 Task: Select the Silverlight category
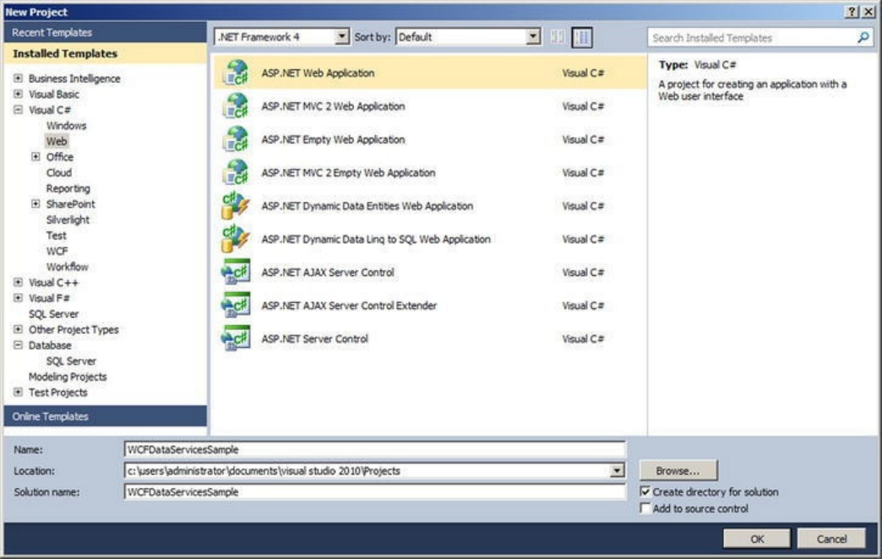(x=68, y=220)
